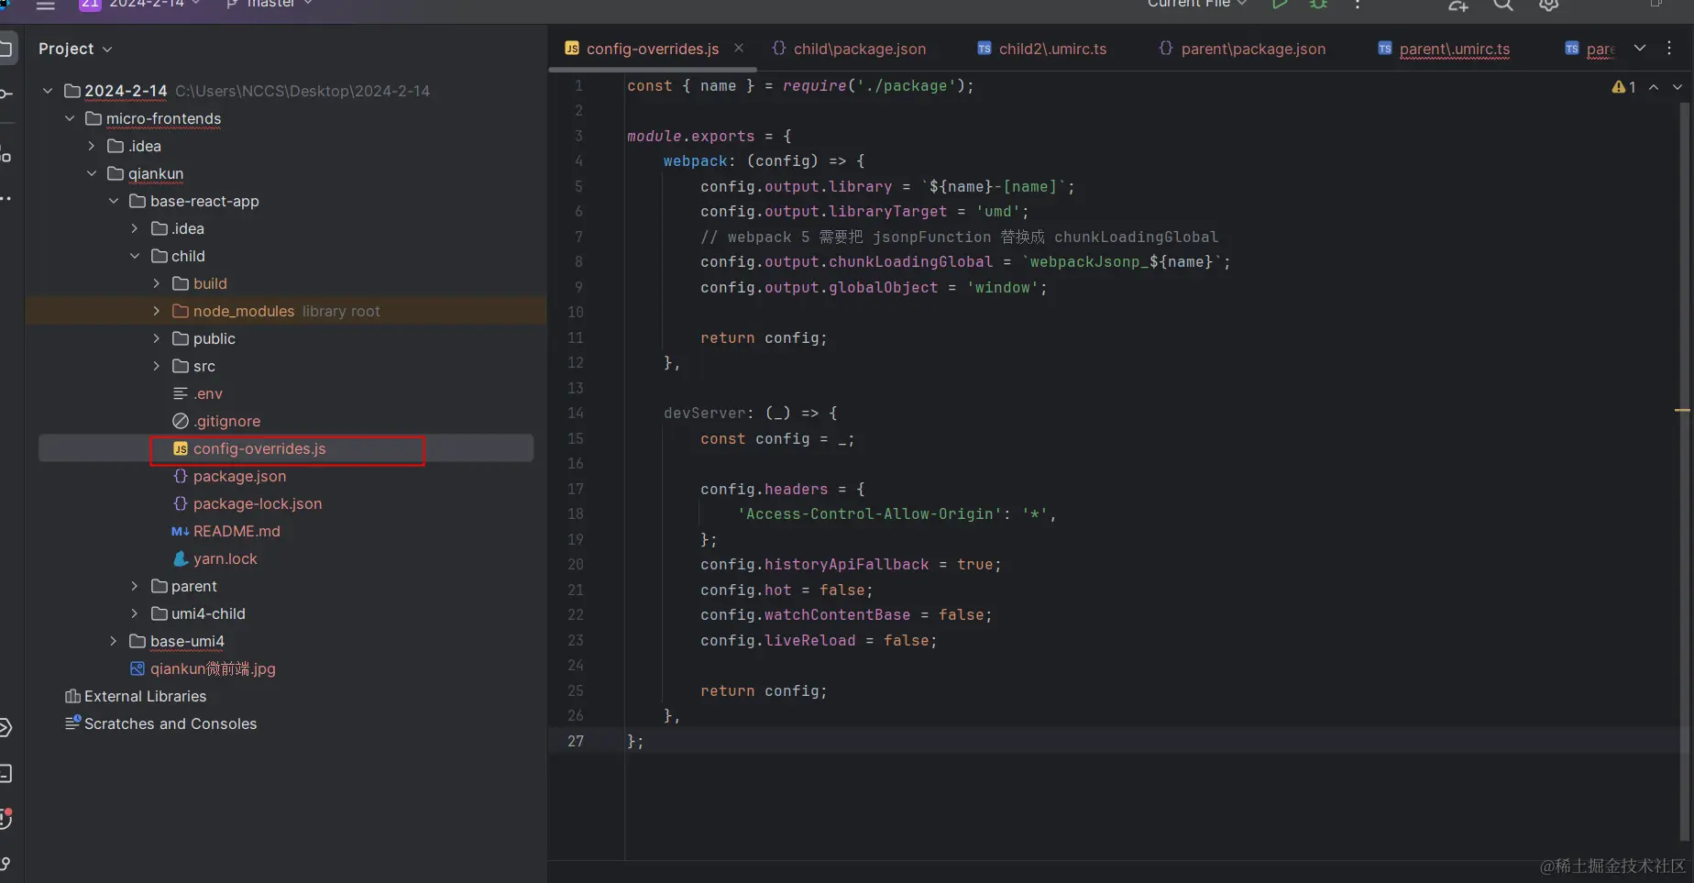Viewport: 1694px width, 883px height.
Task: Open qiankun微前端.jpg image file
Action: pos(213,669)
